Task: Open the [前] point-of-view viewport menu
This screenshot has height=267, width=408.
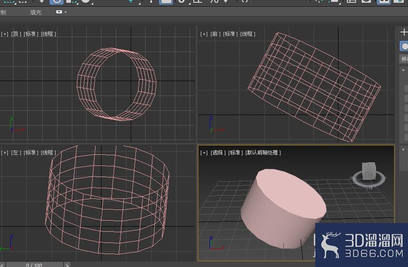Action: (x=216, y=34)
